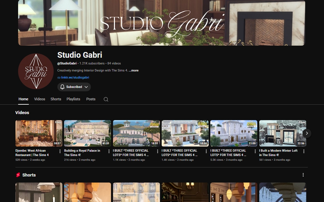This screenshot has height=202, width=324.
Task: Click the 216 views 2 months ago text
Action: 80,160
